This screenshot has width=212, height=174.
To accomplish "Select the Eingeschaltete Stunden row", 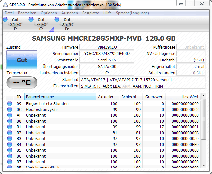I will pyautogui.click(x=103, y=103).
